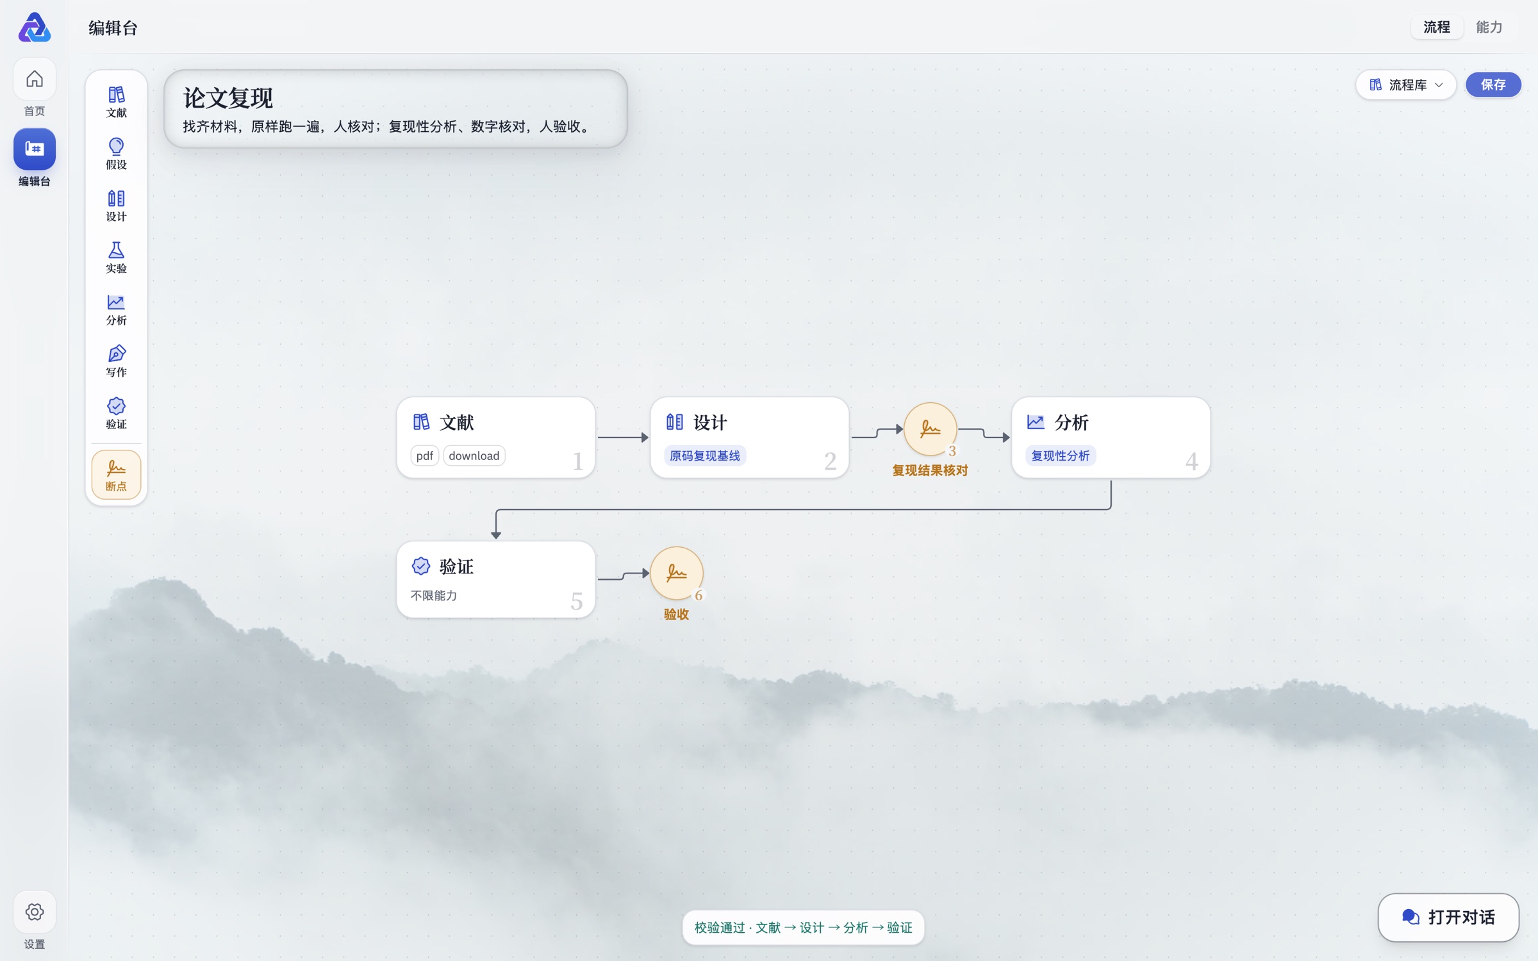The image size is (1538, 961).
Task: Click the icon in 设计 node
Action: (674, 422)
